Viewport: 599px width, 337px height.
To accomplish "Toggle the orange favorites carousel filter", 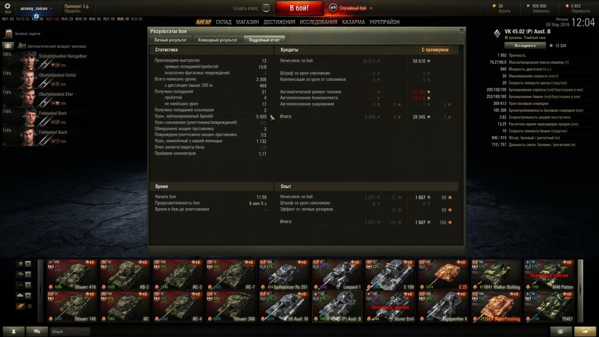I will [x=21, y=306].
